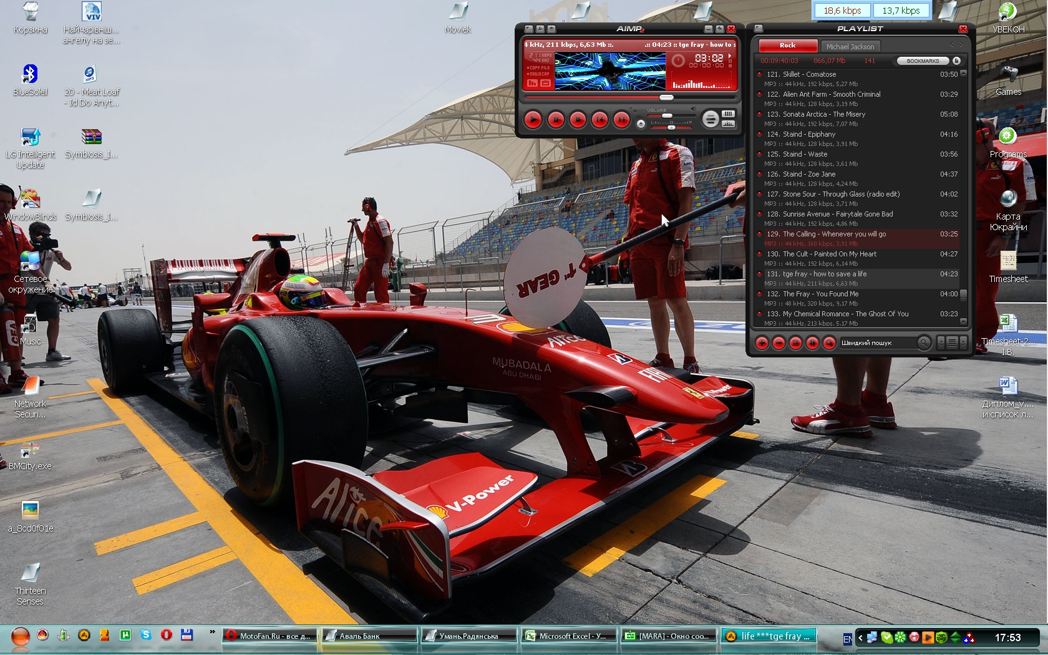1048x655 pixels.
Task: Click the AIMP settings wrench icon
Action: click(540, 29)
